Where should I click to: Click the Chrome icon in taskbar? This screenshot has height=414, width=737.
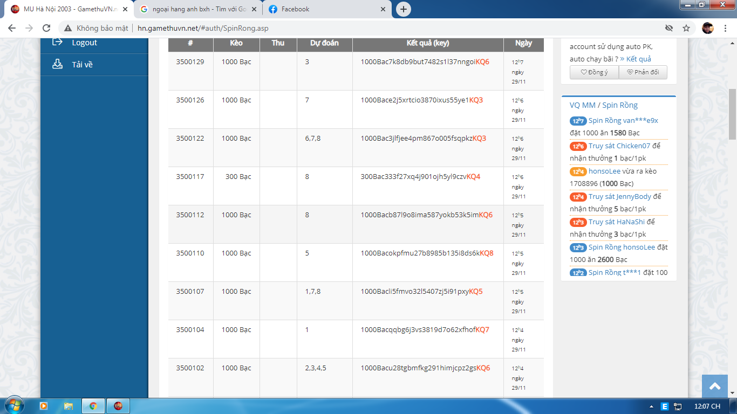point(93,406)
